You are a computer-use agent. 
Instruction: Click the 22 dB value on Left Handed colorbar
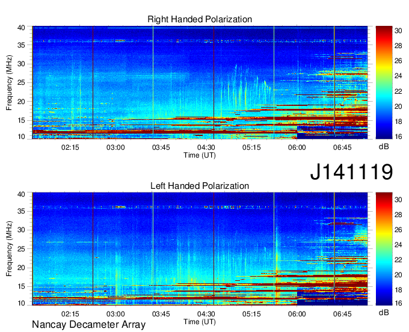point(398,260)
